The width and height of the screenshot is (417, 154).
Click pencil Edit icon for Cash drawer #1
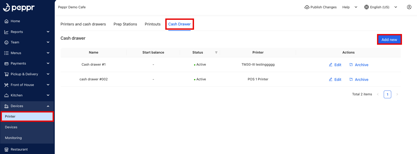coord(331,65)
